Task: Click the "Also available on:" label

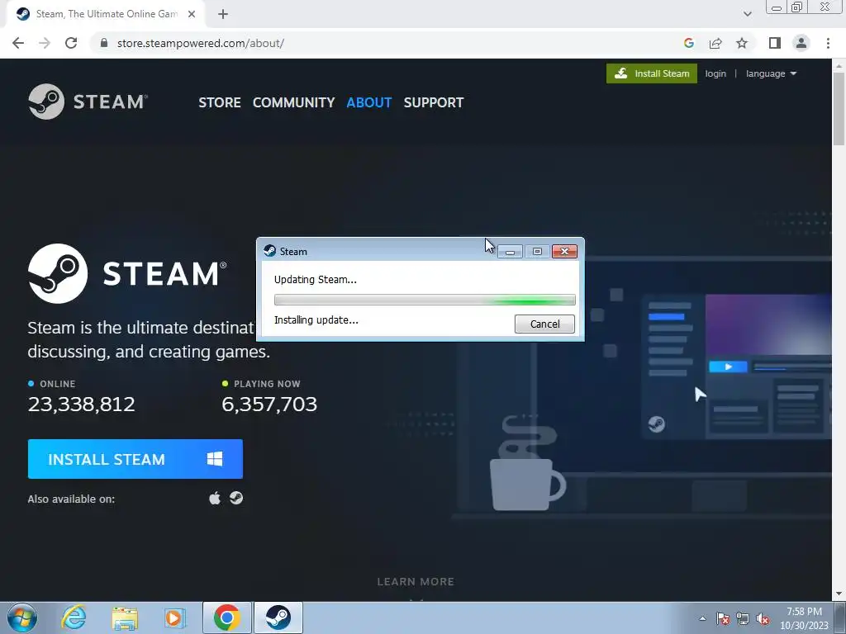Action: (x=71, y=499)
